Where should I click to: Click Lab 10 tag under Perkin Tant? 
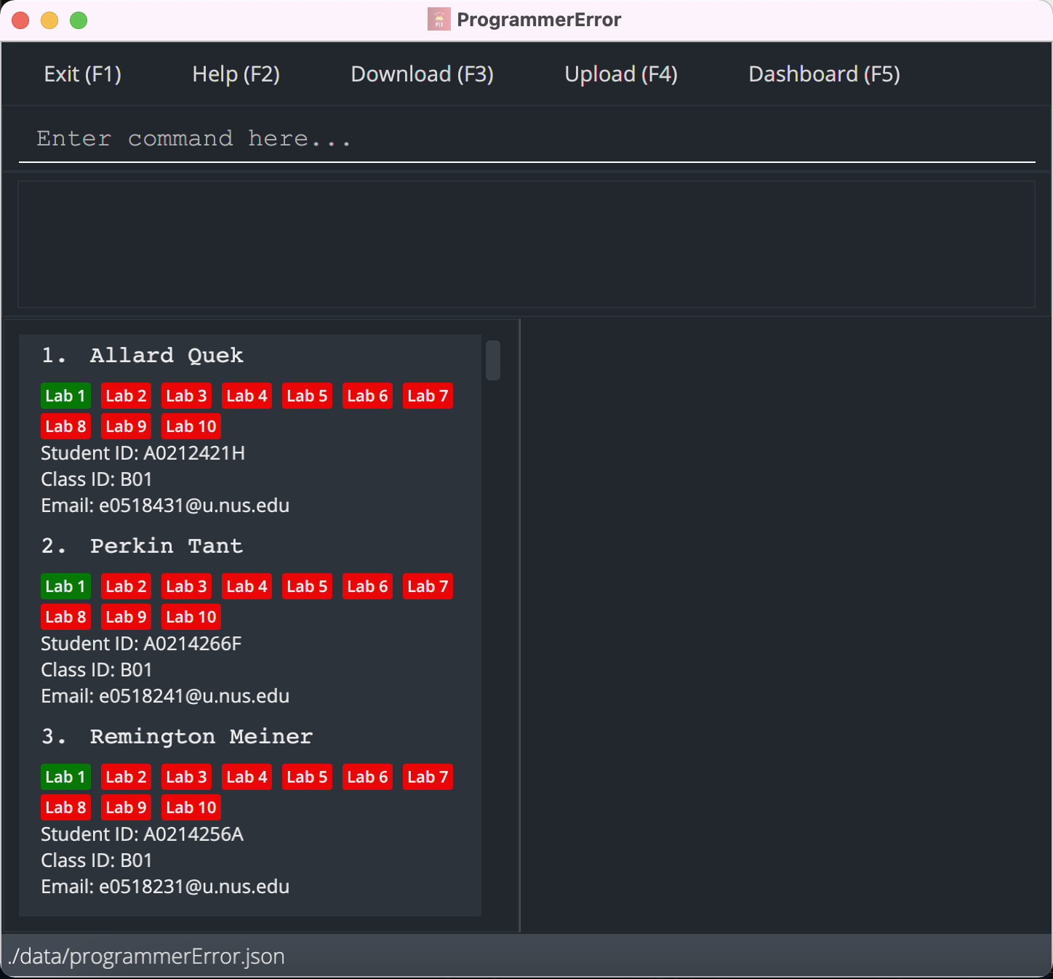(x=191, y=617)
